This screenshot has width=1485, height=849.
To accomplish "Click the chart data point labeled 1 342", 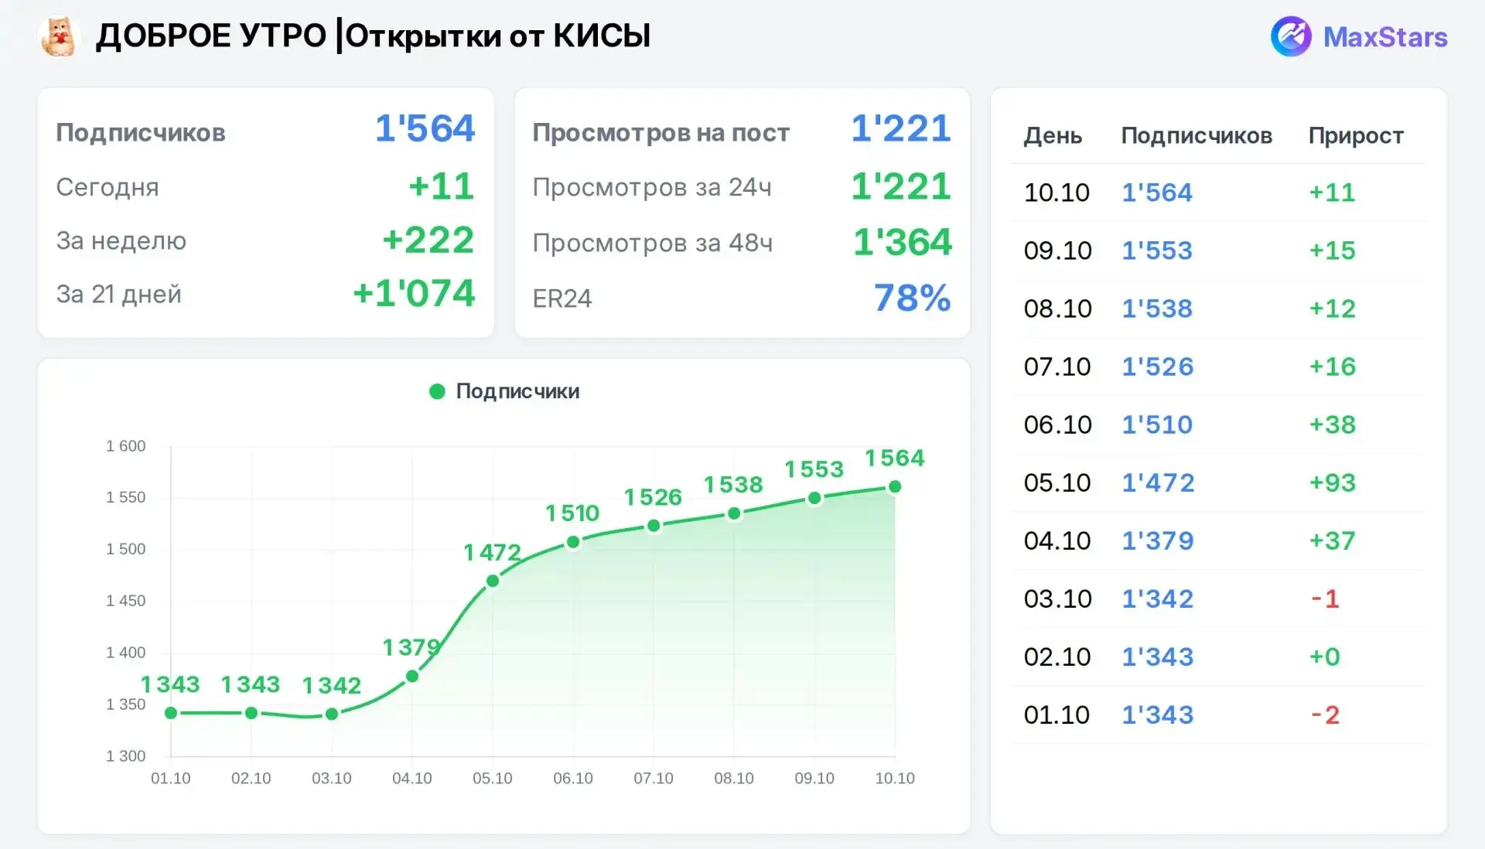I will click(x=332, y=714).
